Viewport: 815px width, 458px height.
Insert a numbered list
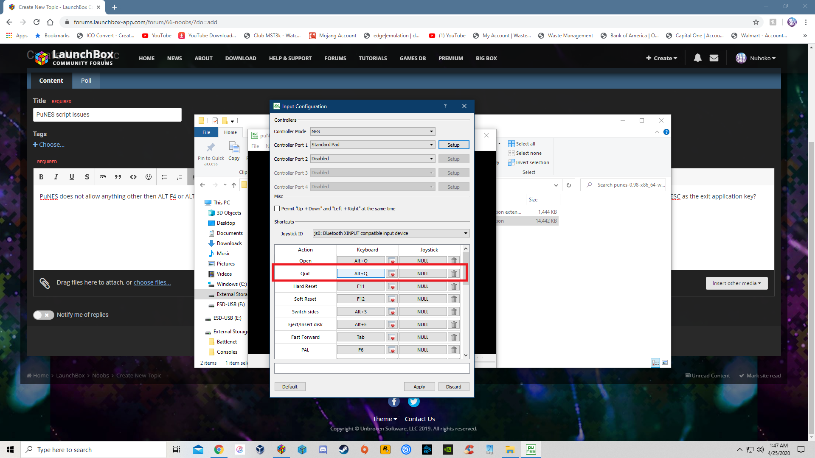[180, 177]
